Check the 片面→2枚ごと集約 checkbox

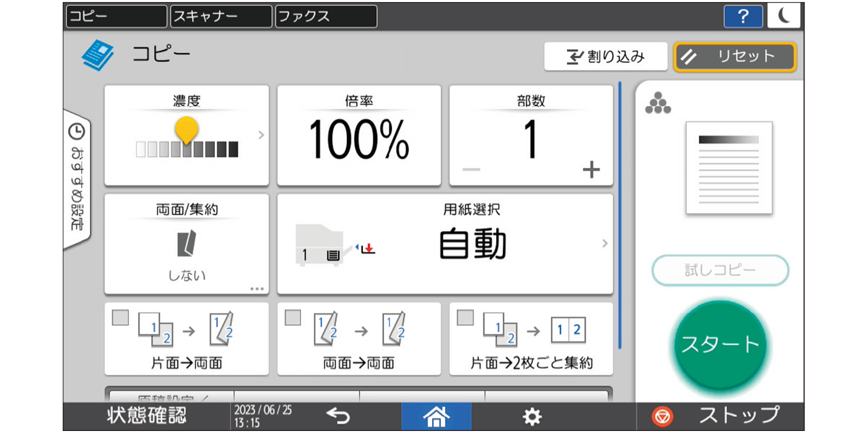[465, 318]
